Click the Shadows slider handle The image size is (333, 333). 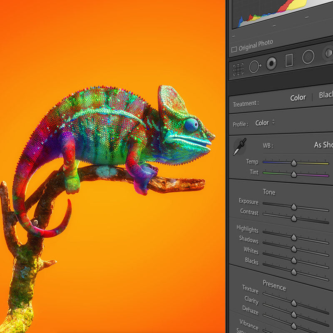[x=294, y=249]
